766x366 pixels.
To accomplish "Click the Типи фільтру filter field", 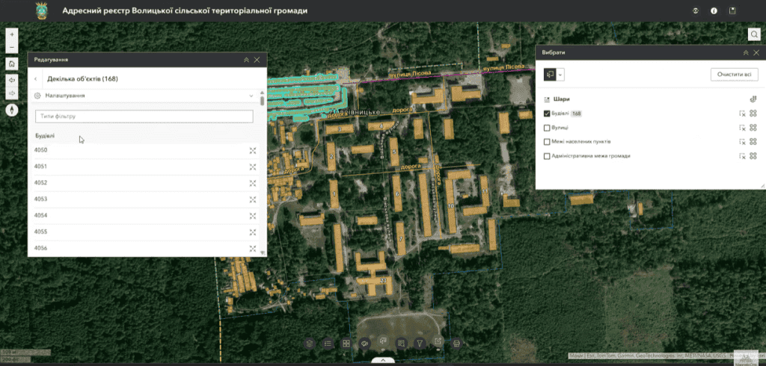I will 144,117.
